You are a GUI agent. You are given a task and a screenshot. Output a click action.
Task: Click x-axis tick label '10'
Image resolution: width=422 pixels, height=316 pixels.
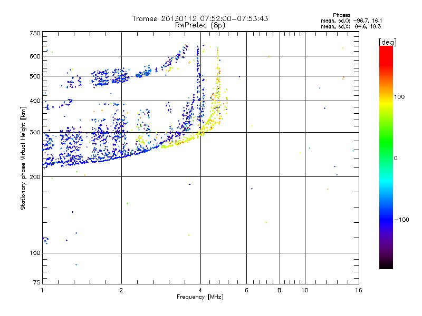click(305, 290)
